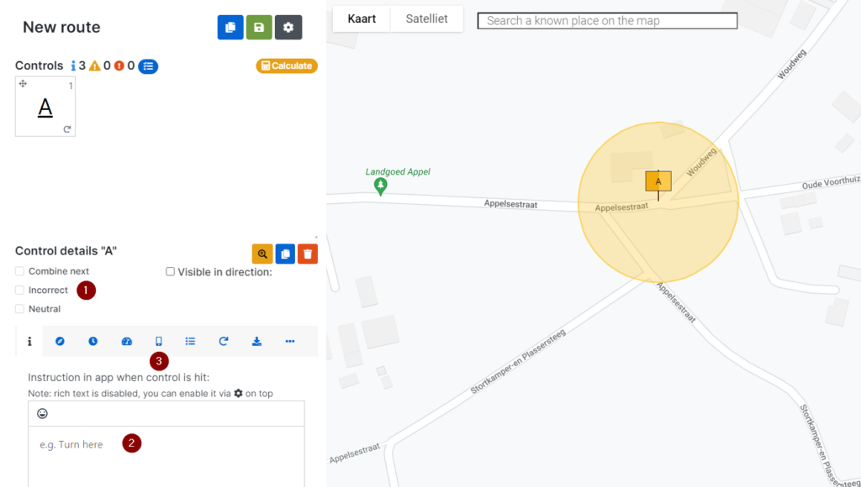The width and height of the screenshot is (861, 487).
Task: Switch map to Satelliet view
Action: click(x=426, y=18)
